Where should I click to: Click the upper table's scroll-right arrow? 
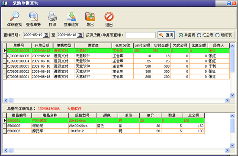227,100
